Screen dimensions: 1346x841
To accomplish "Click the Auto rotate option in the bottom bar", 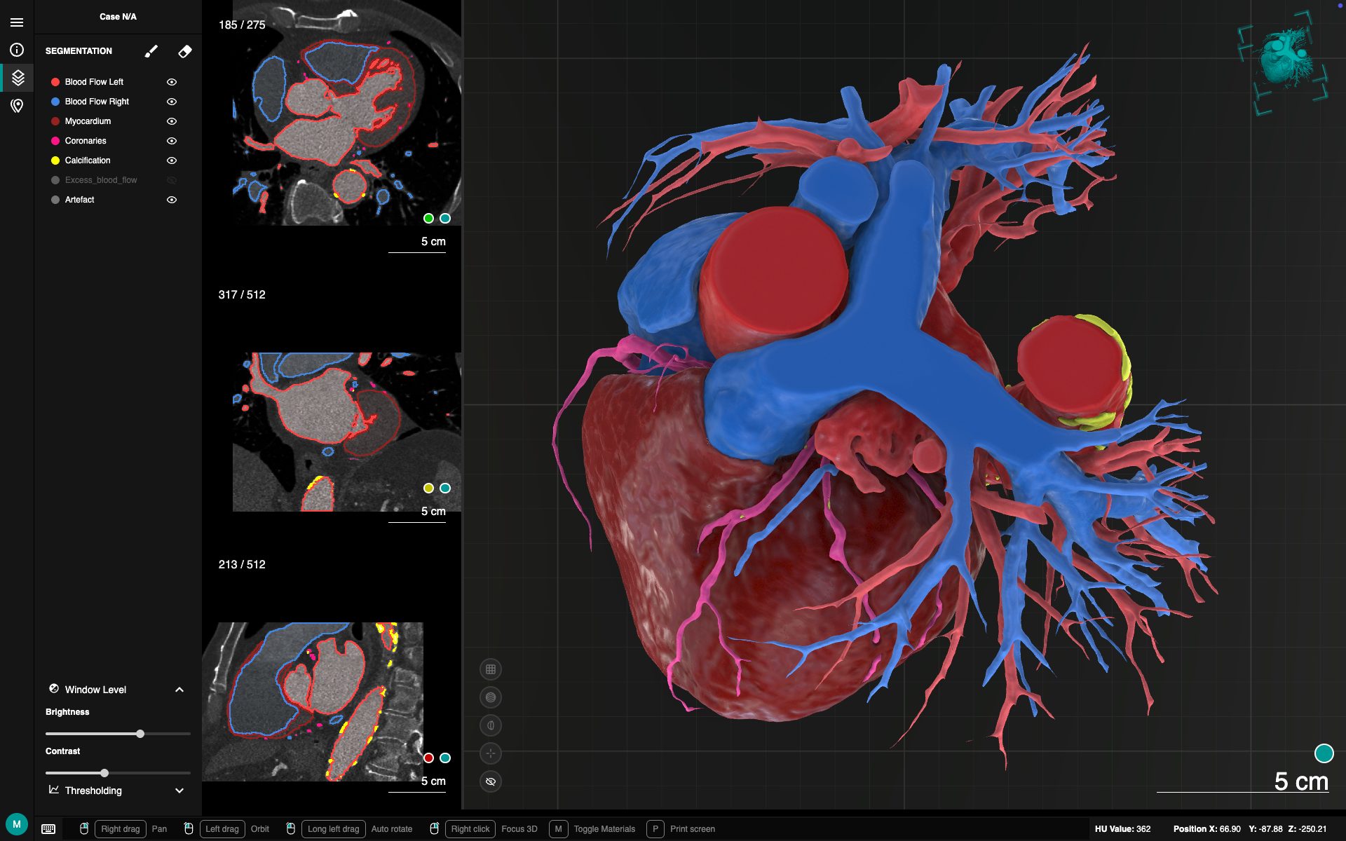I will 393,828.
